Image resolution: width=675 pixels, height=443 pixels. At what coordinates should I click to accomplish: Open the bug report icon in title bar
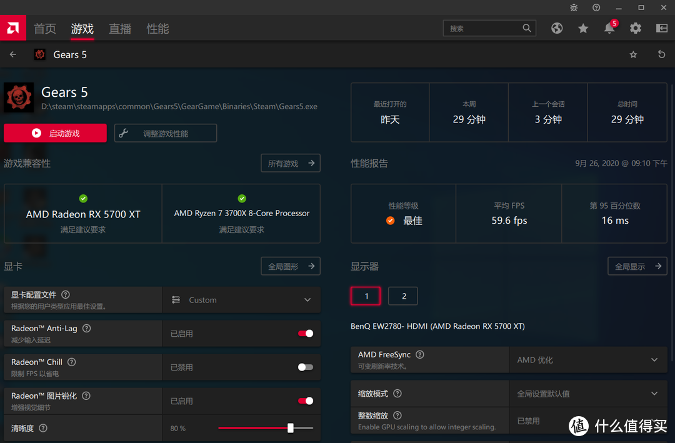click(x=574, y=7)
